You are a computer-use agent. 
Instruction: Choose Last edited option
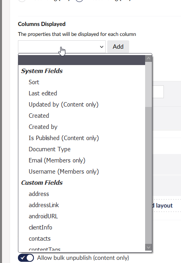[x=82, y=93]
